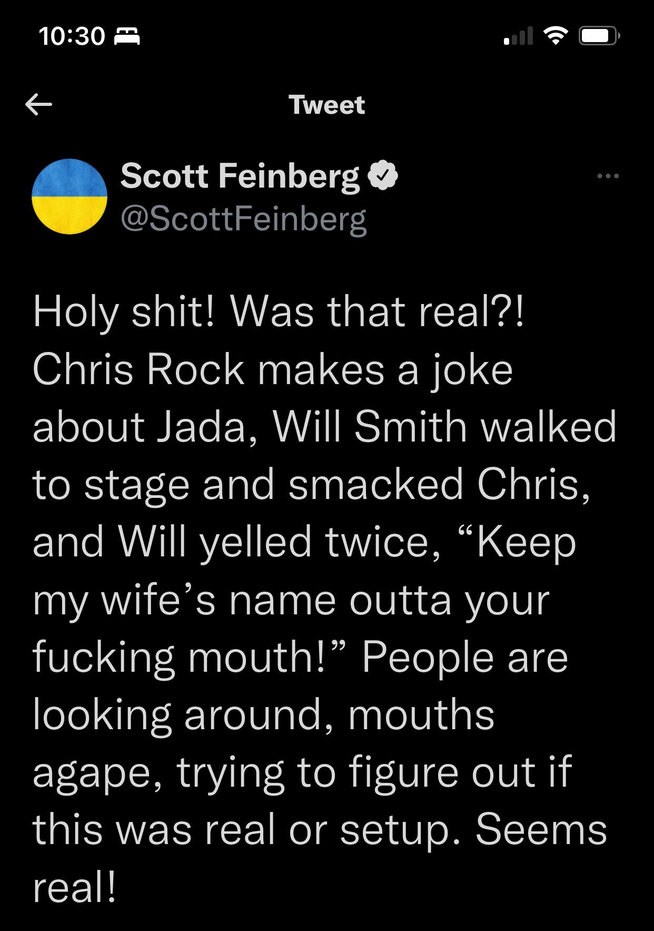654x931 pixels.
Task: Tap the cellular signal bars
Action: coord(519,36)
